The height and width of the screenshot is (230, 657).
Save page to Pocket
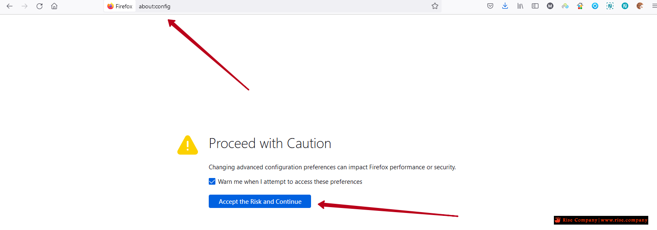point(490,6)
